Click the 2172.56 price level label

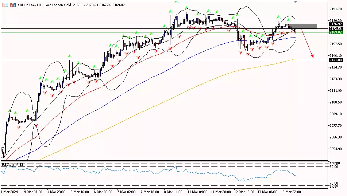point(335,28)
